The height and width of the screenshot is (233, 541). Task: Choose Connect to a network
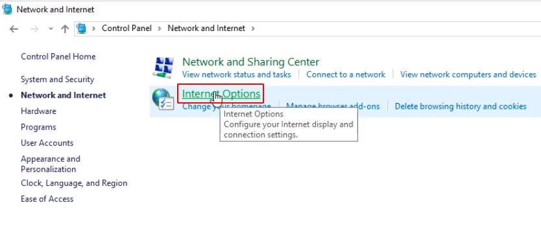click(x=346, y=74)
